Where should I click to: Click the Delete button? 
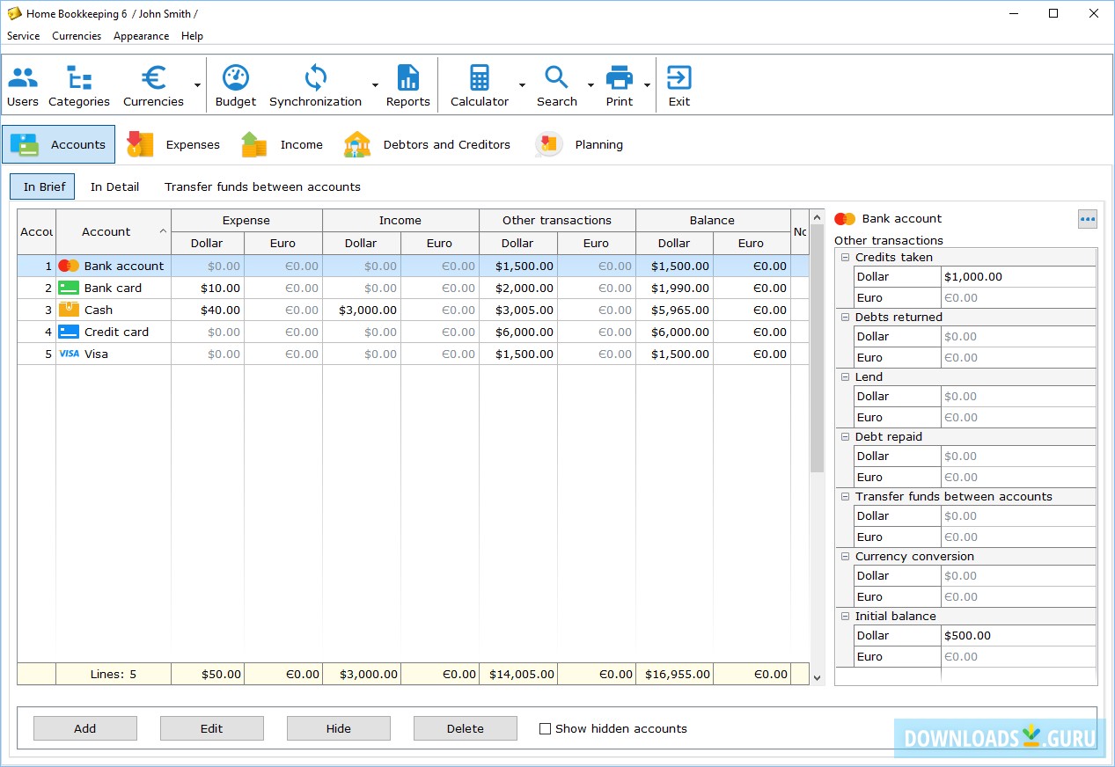(x=465, y=727)
